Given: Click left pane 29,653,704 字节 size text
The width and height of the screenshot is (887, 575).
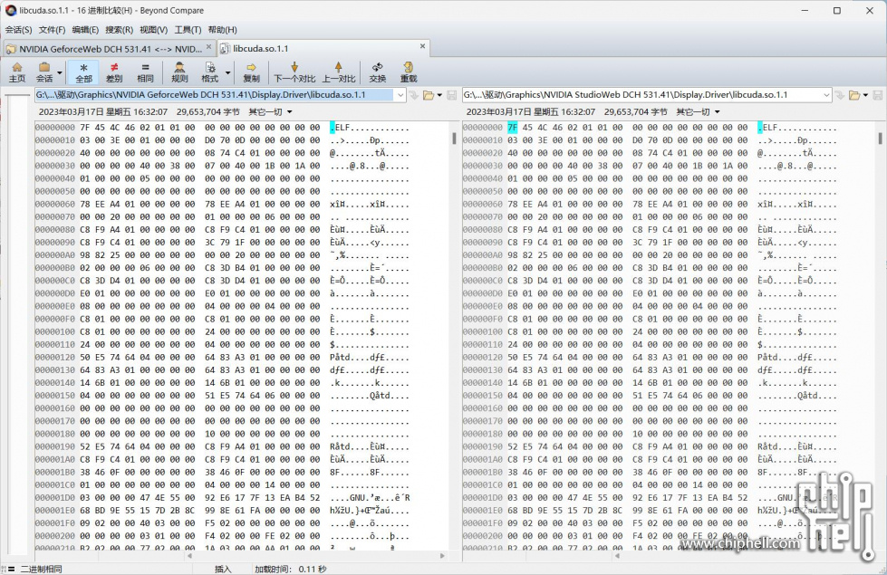Looking at the screenshot, I should point(208,112).
